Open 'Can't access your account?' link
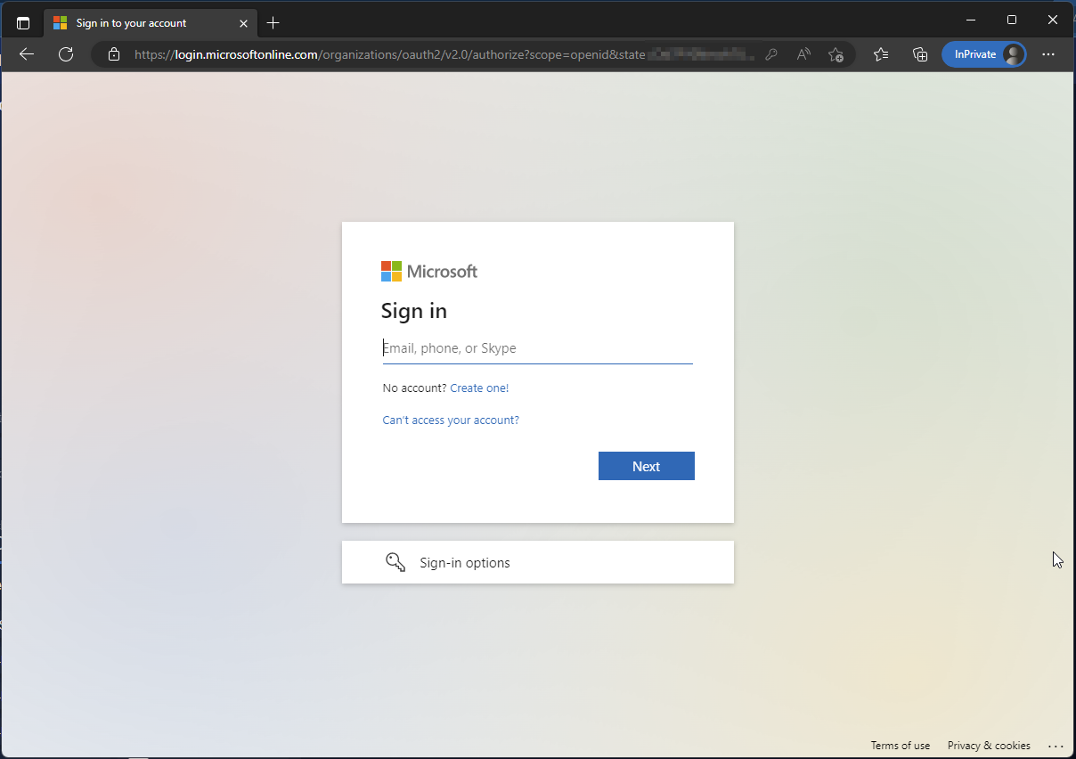Image resolution: width=1076 pixels, height=759 pixels. [x=451, y=420]
